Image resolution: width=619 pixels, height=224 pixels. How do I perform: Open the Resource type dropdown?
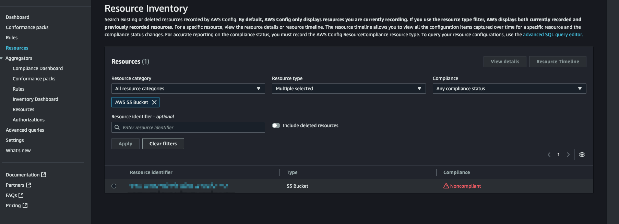[348, 89]
